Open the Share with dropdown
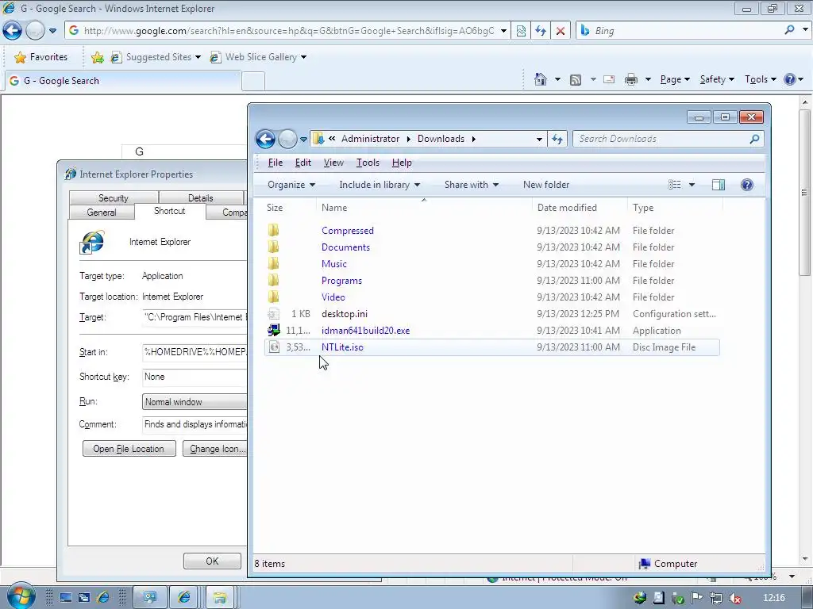This screenshot has height=609, width=813. (472, 185)
